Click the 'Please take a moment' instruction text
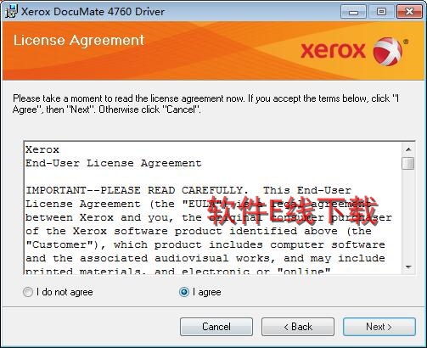The height and width of the screenshot is (348, 427). (x=205, y=104)
